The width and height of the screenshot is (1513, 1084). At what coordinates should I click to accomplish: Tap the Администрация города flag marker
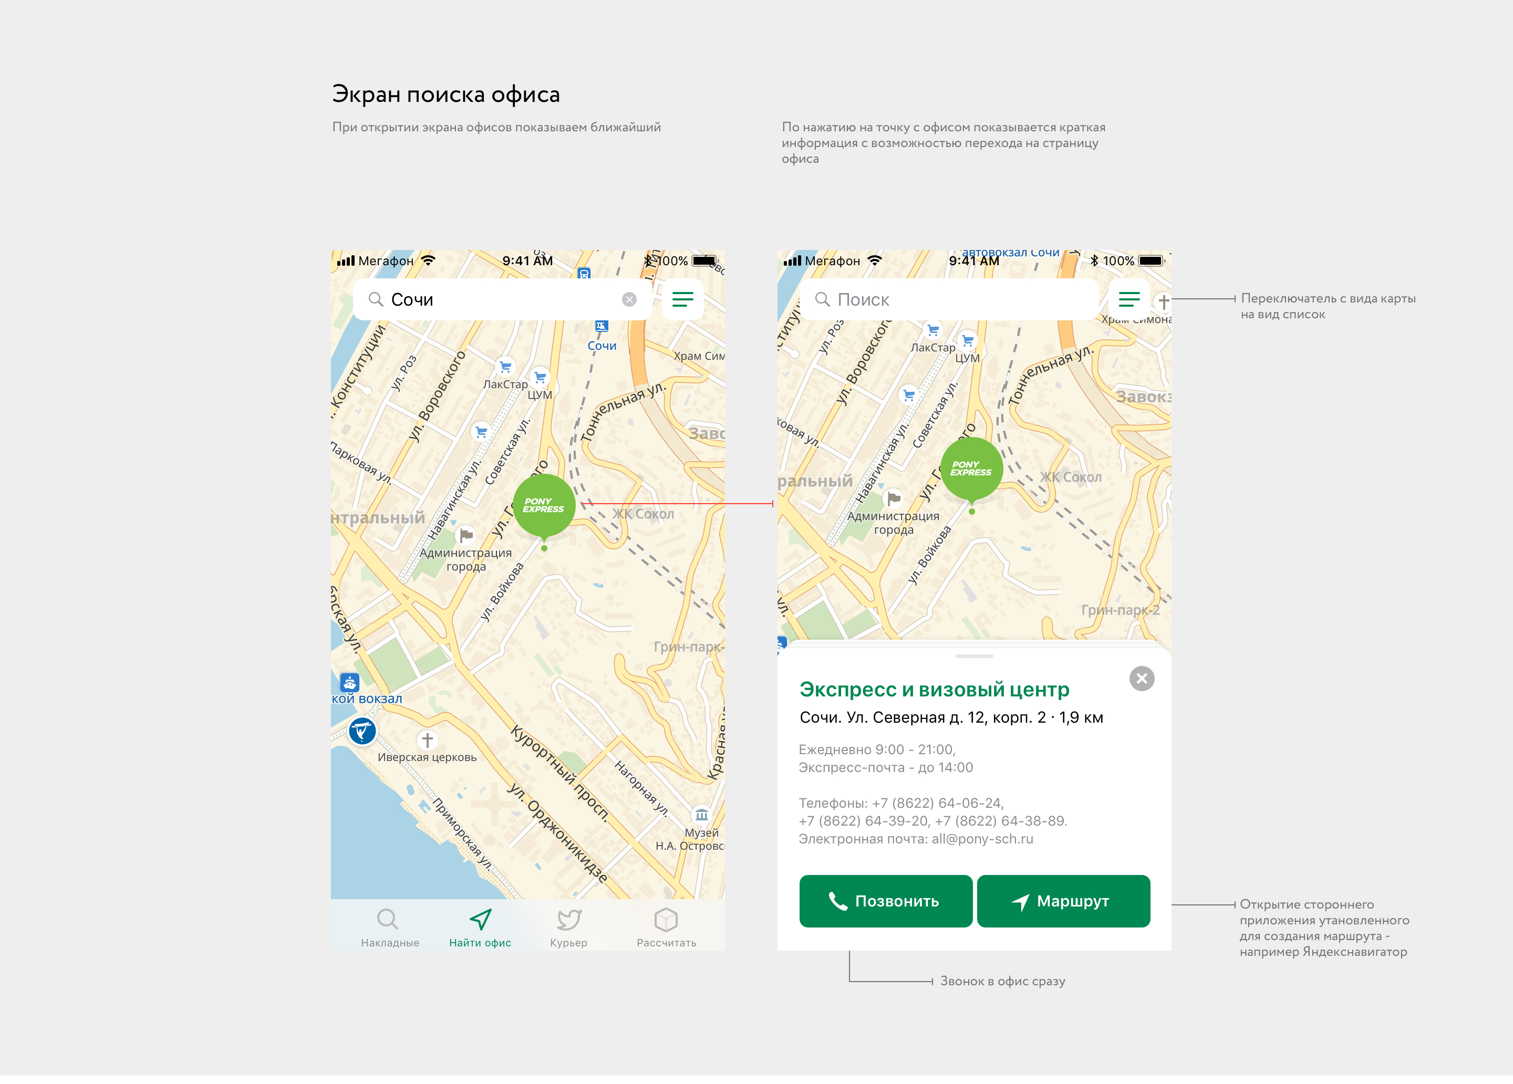pyautogui.click(x=465, y=535)
